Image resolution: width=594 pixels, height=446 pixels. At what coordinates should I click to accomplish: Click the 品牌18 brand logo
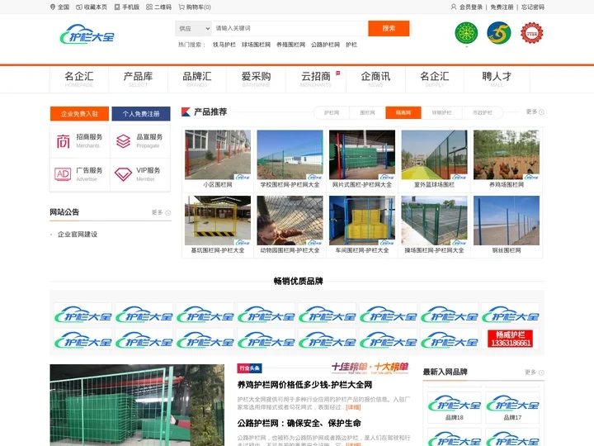point(455,406)
